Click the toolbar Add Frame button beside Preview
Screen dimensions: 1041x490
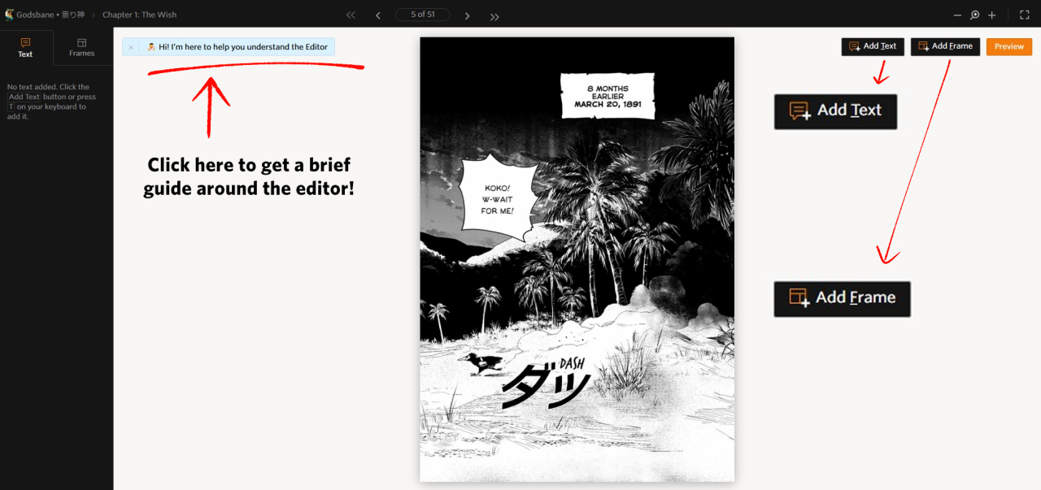tap(945, 46)
